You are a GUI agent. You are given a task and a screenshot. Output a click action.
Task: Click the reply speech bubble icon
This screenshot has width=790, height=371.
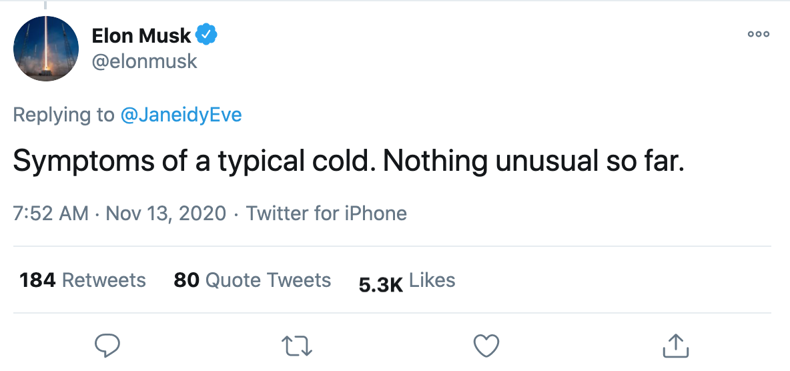click(107, 345)
